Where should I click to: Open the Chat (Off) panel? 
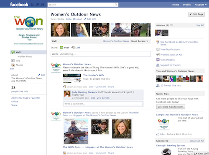tap(201, 153)
